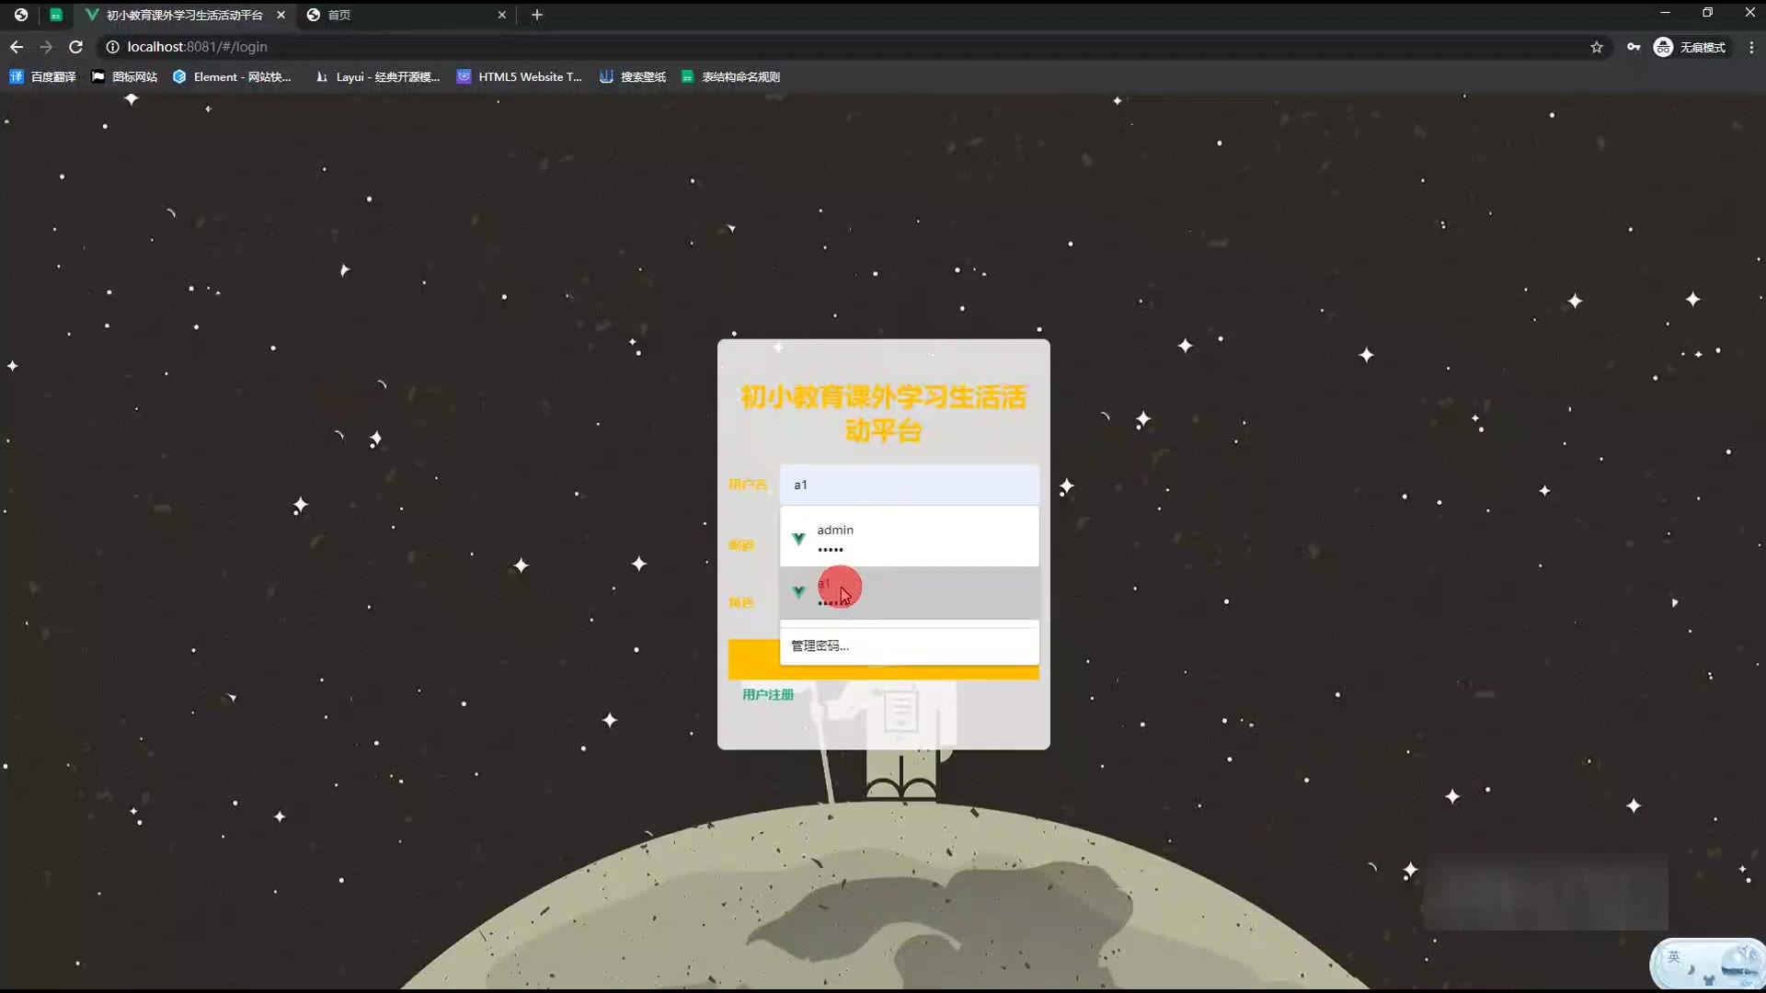The height and width of the screenshot is (993, 1766).
Task: Select the 初小教育课外学习生活活动平台 tab
Action: tap(184, 15)
